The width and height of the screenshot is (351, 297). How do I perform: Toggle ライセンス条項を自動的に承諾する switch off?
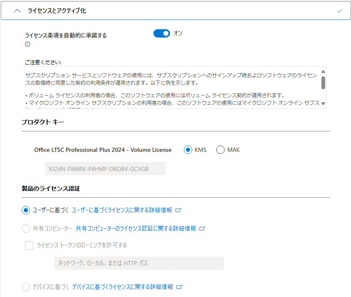[162, 33]
